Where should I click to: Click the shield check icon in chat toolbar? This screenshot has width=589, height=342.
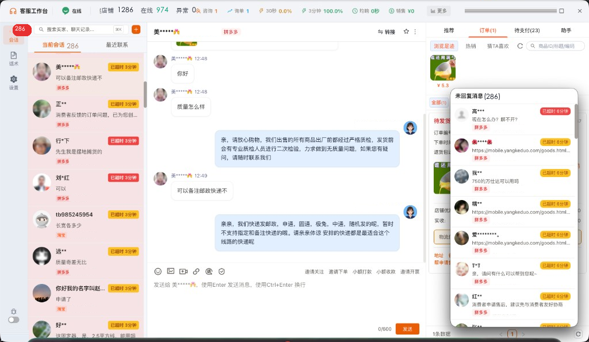pos(221,271)
